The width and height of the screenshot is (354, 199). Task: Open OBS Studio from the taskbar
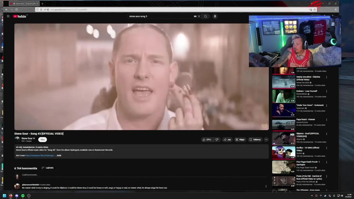tap(29, 196)
